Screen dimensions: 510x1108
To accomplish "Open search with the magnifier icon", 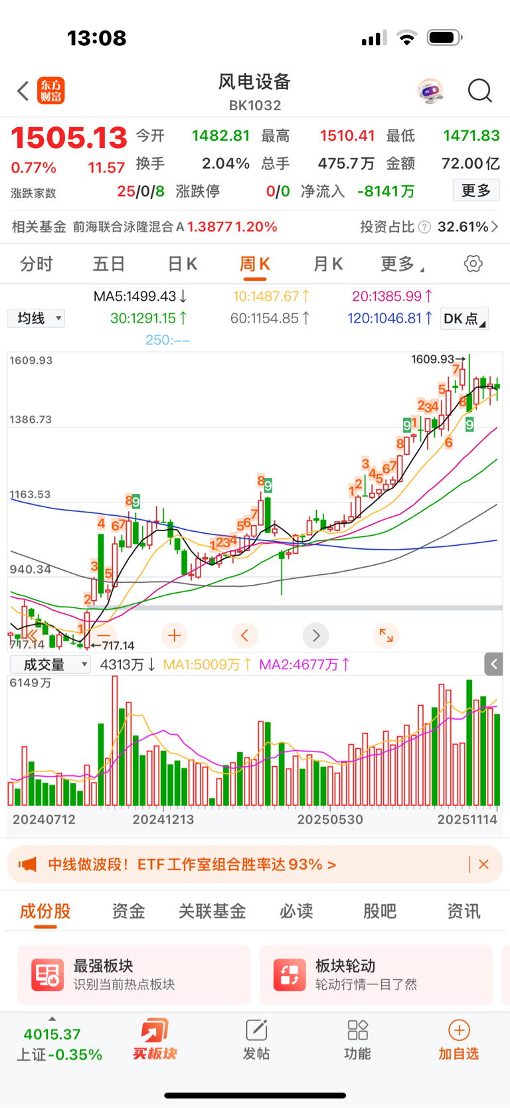I will (479, 91).
